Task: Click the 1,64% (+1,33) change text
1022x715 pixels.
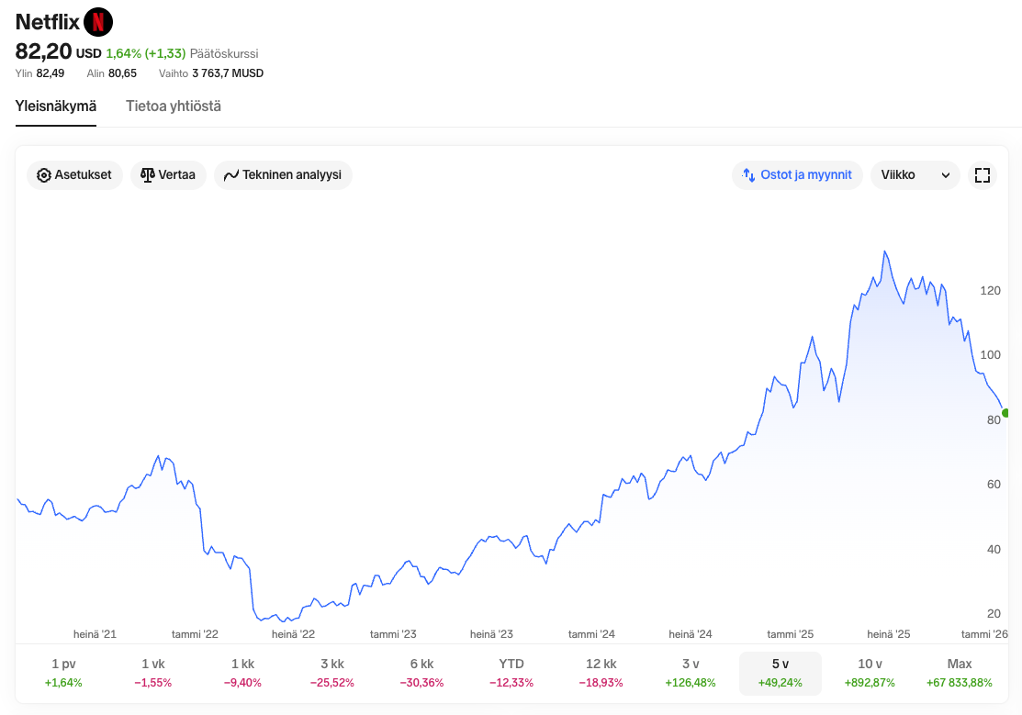Action: [x=146, y=53]
